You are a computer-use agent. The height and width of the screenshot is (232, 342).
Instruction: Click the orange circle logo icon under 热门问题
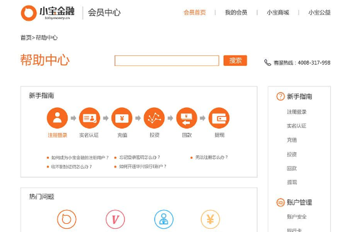click(x=67, y=219)
